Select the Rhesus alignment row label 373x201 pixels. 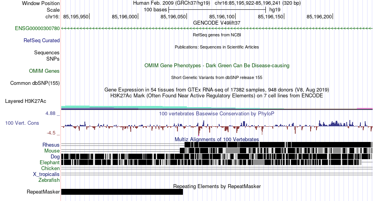(51, 145)
